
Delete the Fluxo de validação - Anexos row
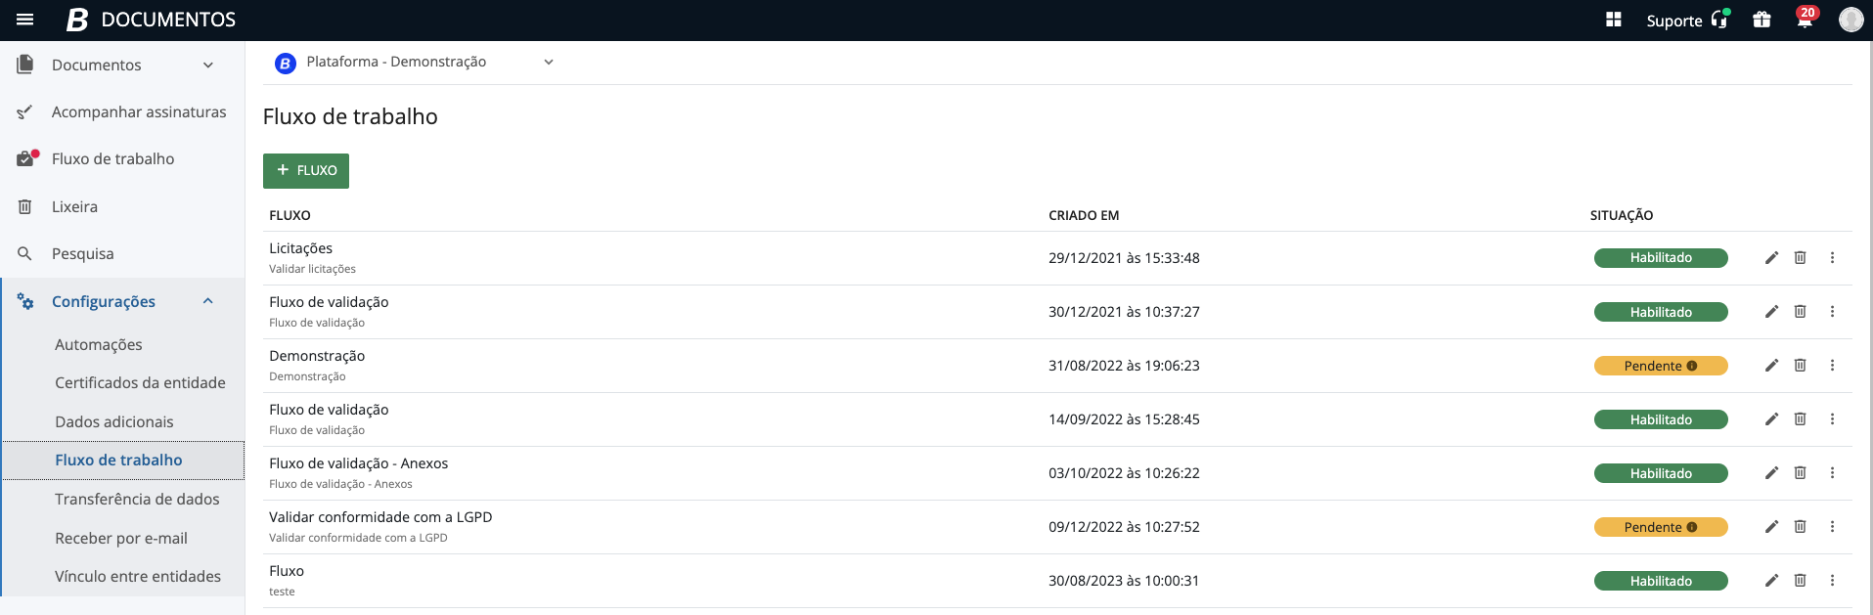(x=1800, y=473)
